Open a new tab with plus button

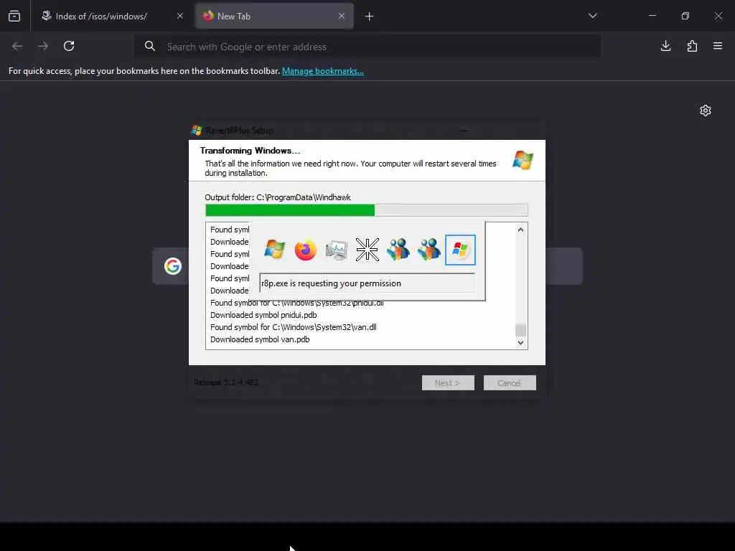coord(370,17)
